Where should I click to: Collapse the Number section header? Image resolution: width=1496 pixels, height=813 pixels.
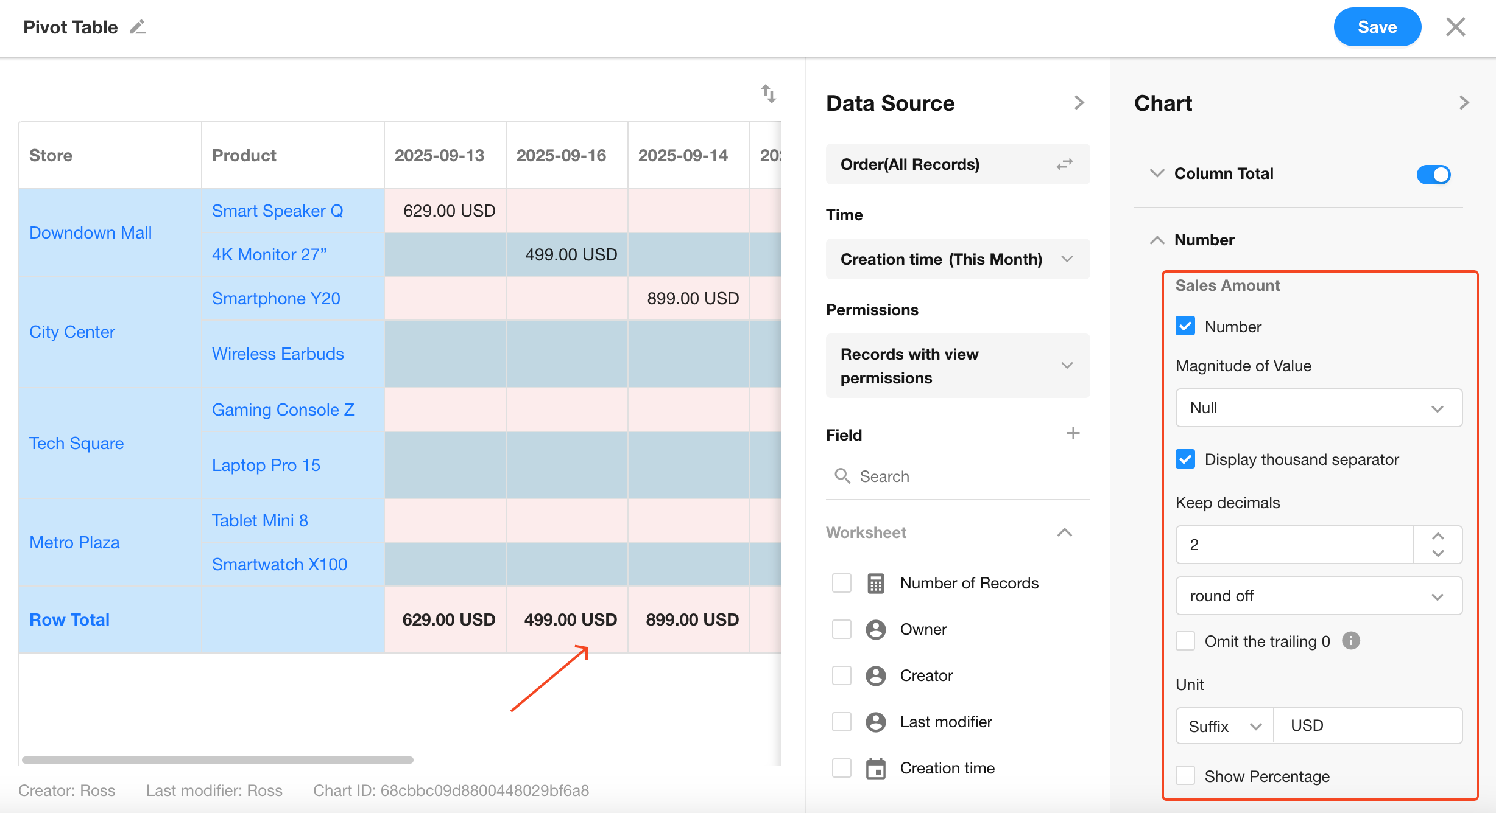(1157, 240)
